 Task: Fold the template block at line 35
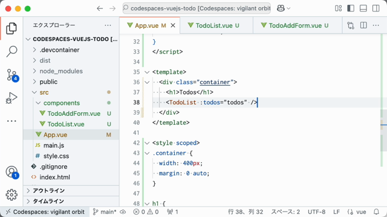(x=147, y=72)
